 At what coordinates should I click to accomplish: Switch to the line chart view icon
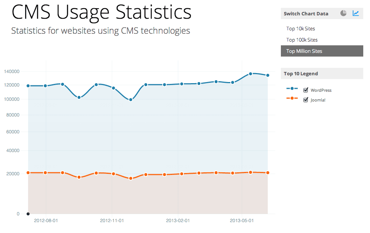tap(356, 13)
